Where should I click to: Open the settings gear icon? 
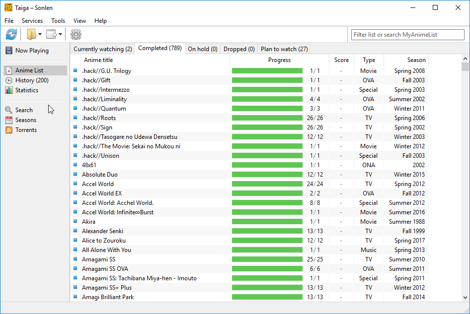(x=76, y=34)
